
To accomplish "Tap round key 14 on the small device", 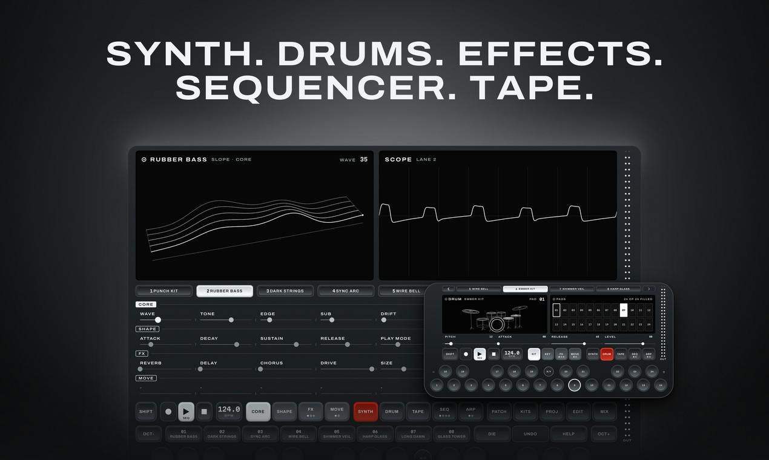I will pyautogui.click(x=661, y=385).
